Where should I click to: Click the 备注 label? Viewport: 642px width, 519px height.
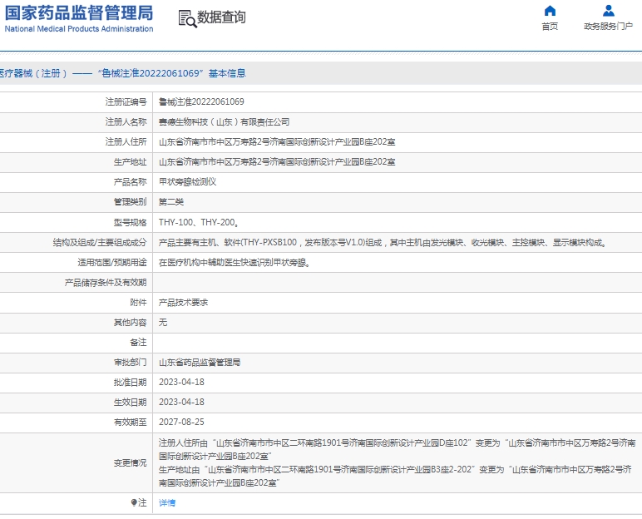[138, 342]
